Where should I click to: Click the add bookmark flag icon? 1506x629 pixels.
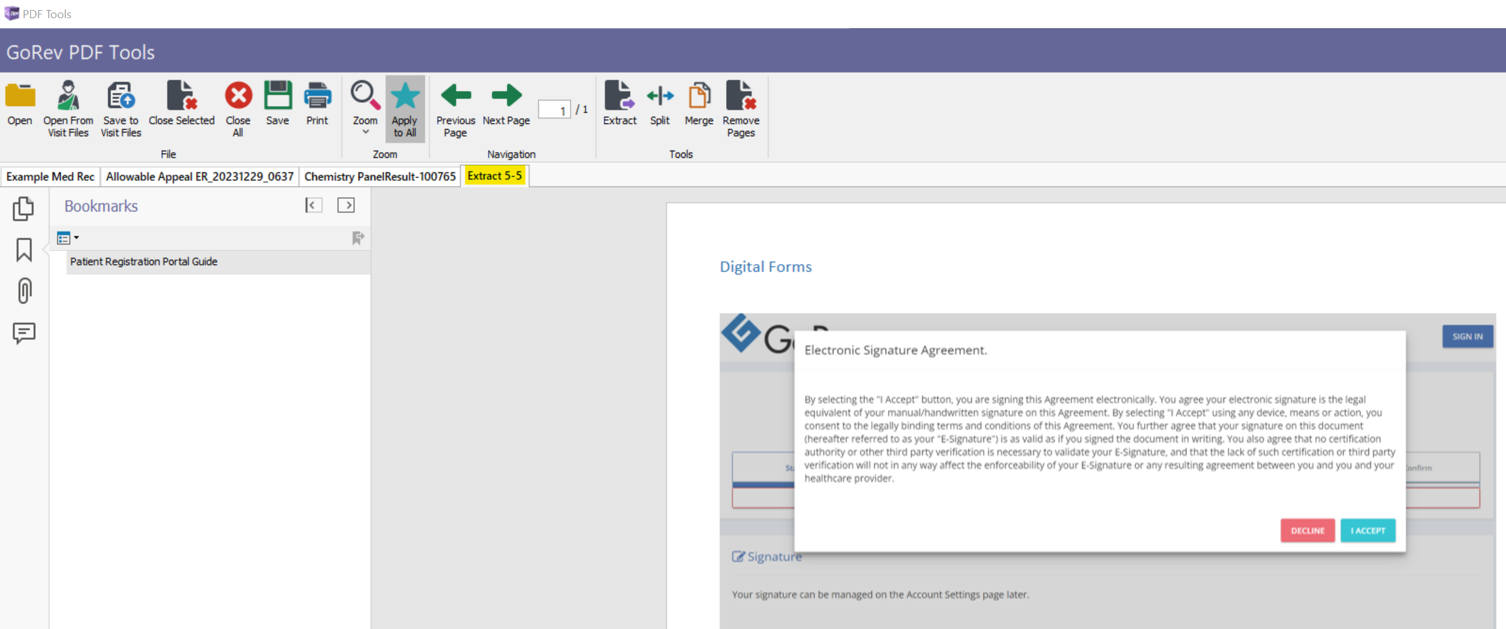358,238
